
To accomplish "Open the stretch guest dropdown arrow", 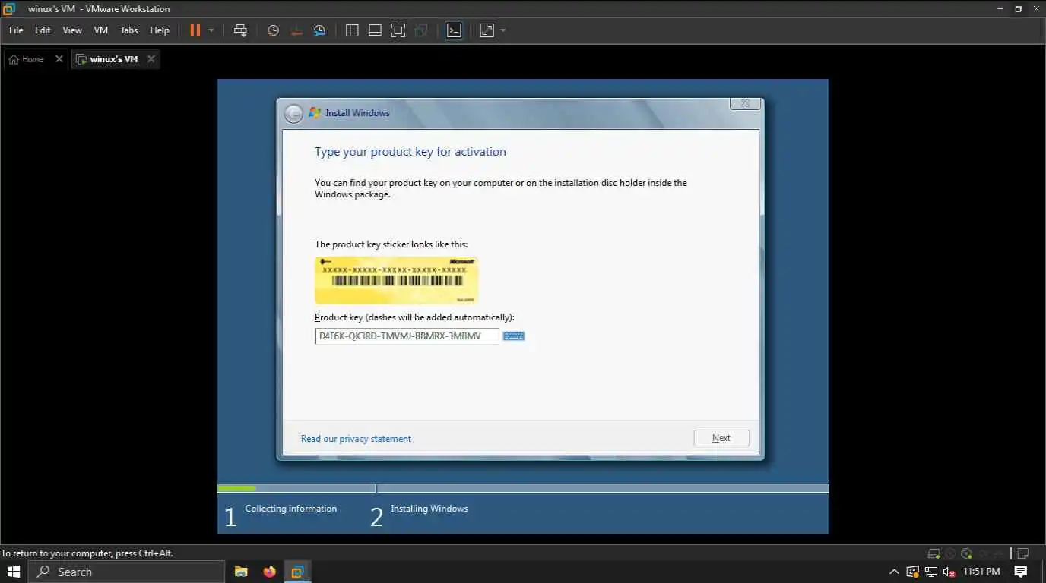I will coord(503,30).
